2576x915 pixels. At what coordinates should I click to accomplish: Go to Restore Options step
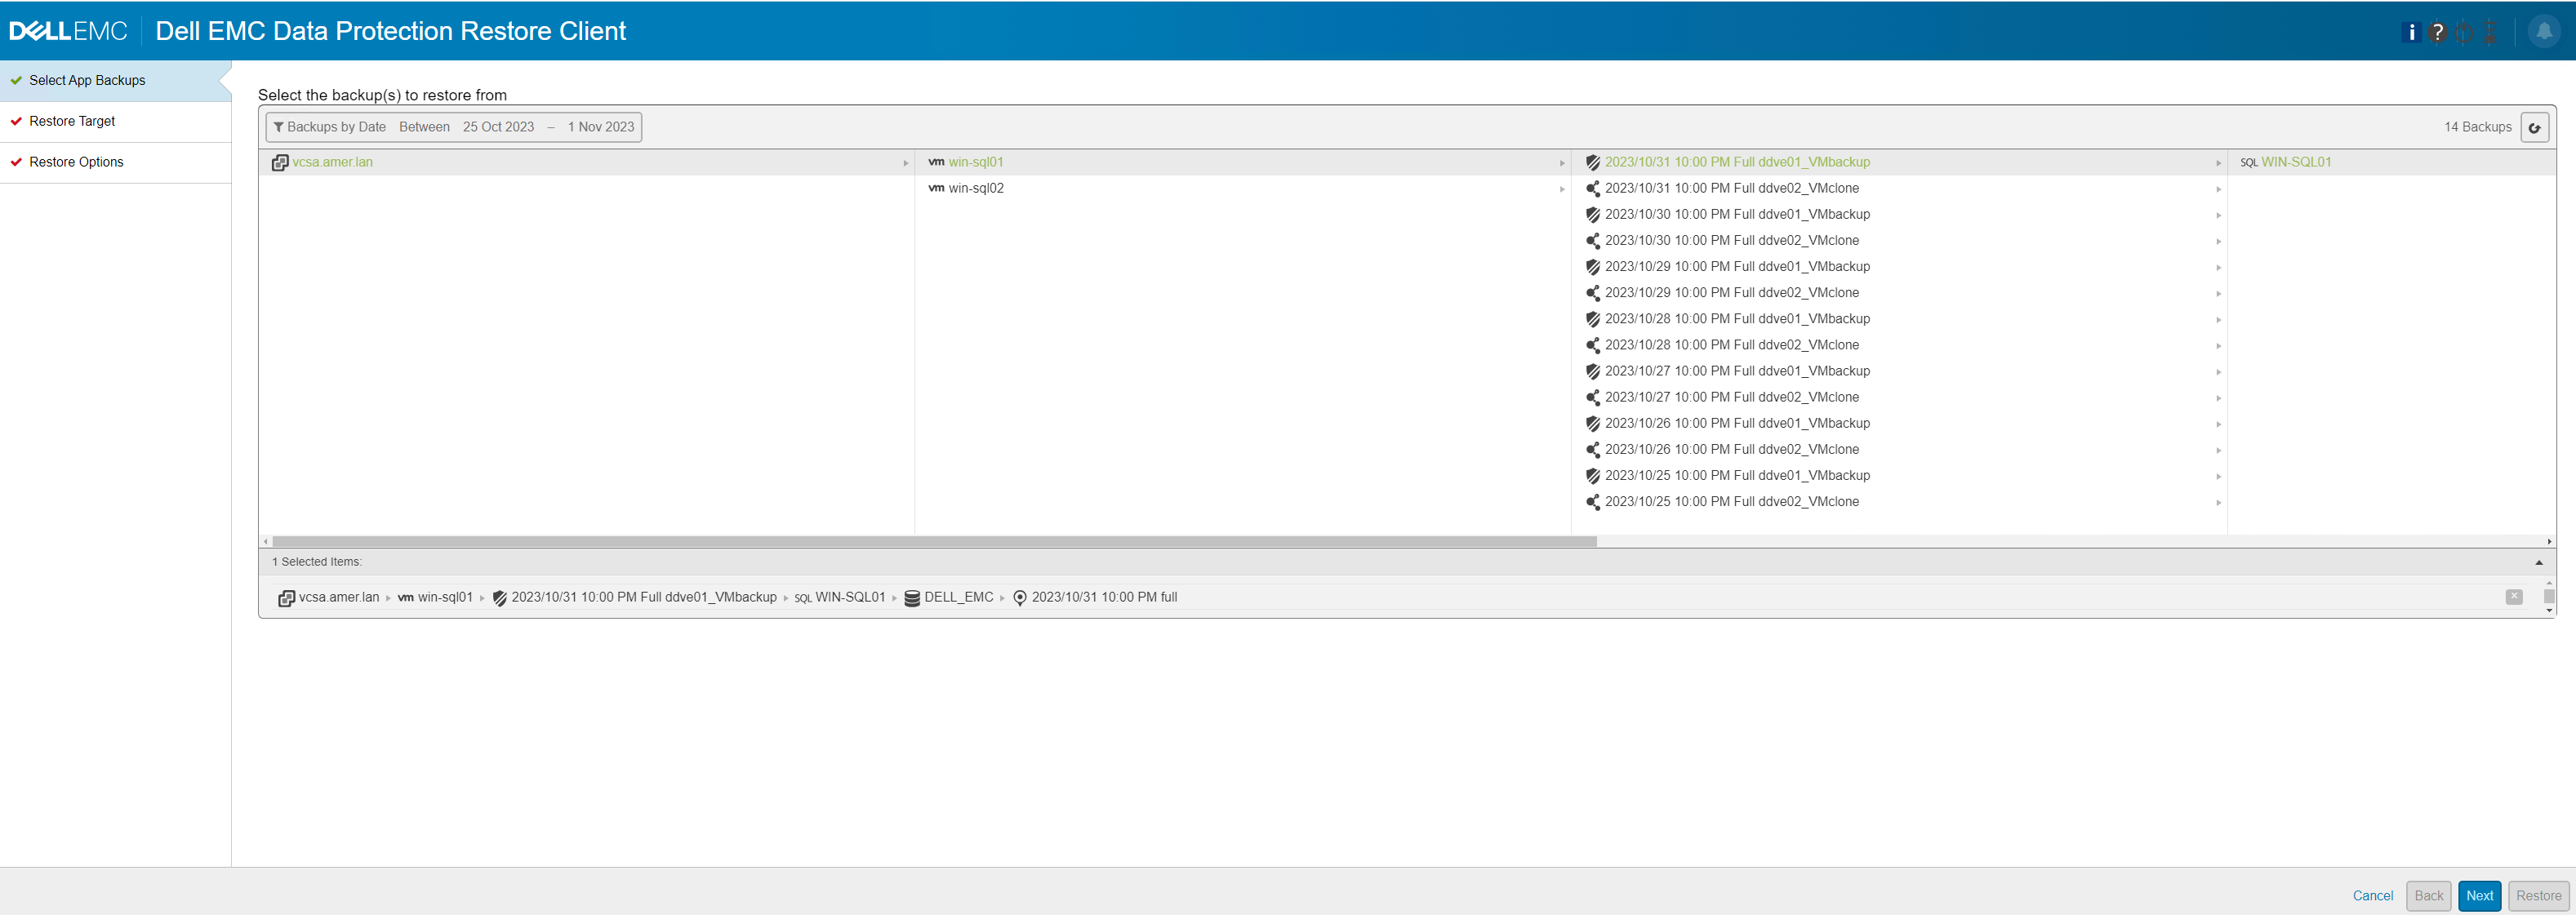[76, 162]
